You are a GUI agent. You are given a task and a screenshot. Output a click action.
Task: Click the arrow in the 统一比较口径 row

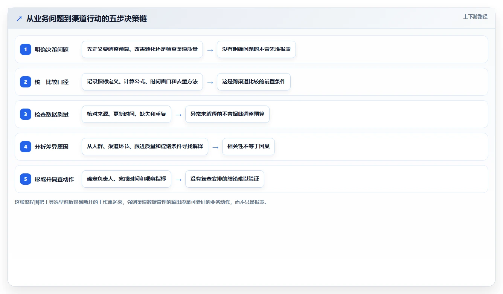point(210,82)
